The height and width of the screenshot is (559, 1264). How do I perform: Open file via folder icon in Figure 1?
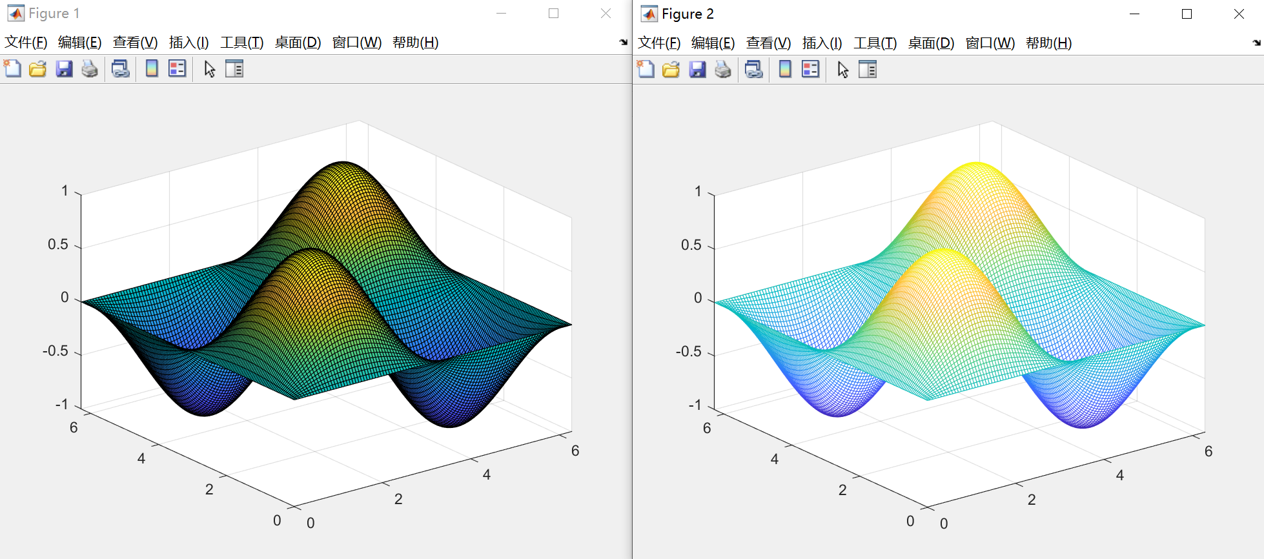coord(38,68)
